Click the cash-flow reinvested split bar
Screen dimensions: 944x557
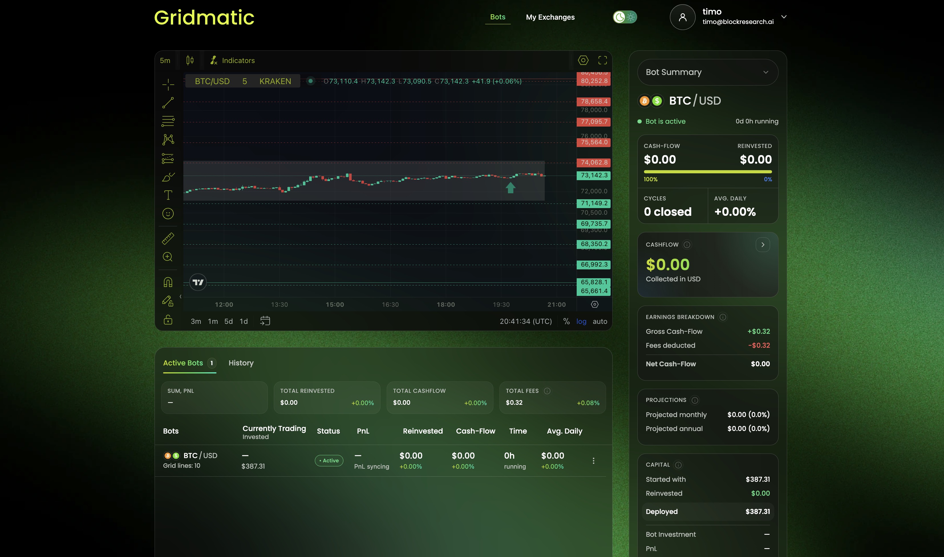(708, 172)
